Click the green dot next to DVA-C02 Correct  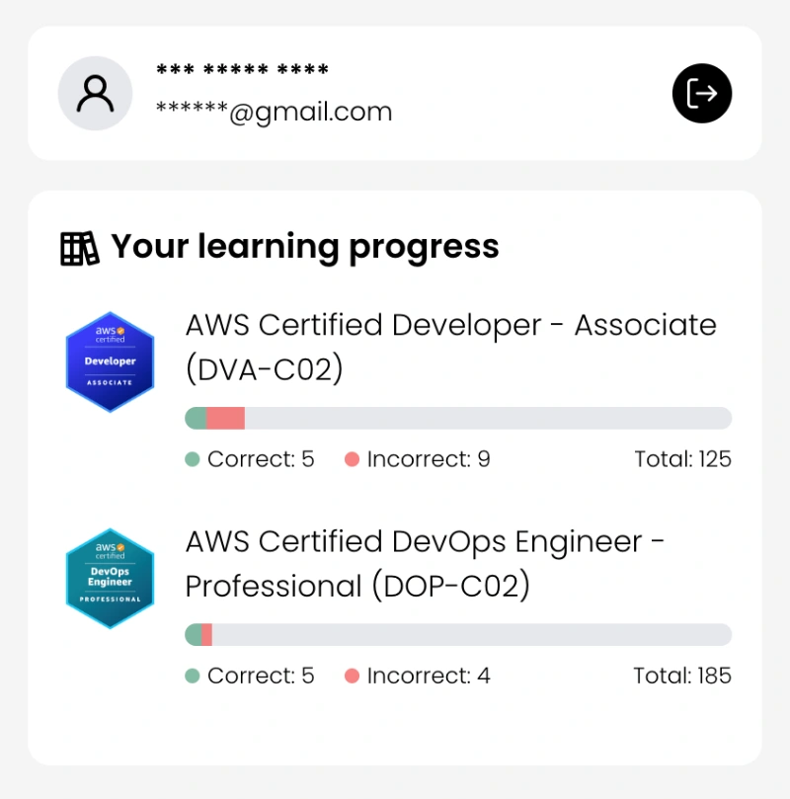pyautogui.click(x=193, y=459)
